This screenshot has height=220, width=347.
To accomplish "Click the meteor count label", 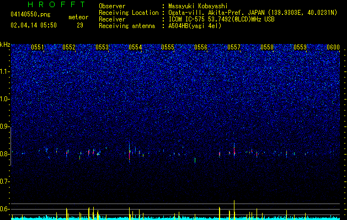I will point(78,17).
